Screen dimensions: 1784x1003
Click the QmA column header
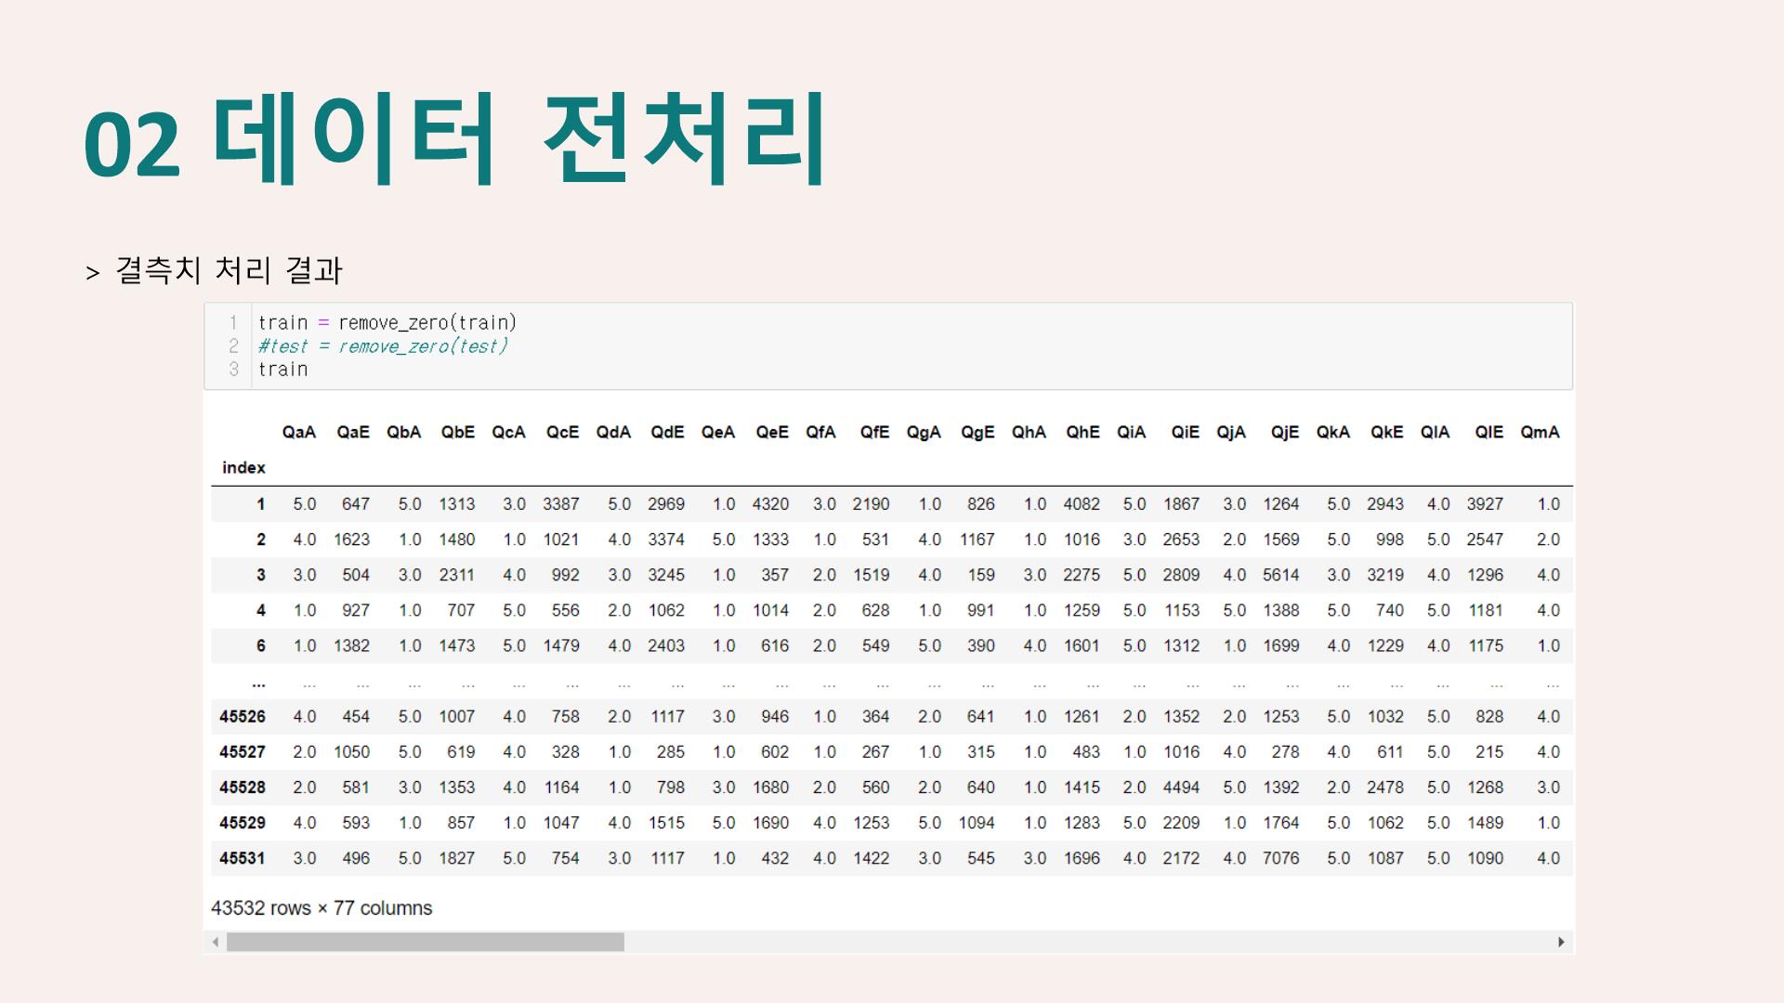click(x=1540, y=432)
